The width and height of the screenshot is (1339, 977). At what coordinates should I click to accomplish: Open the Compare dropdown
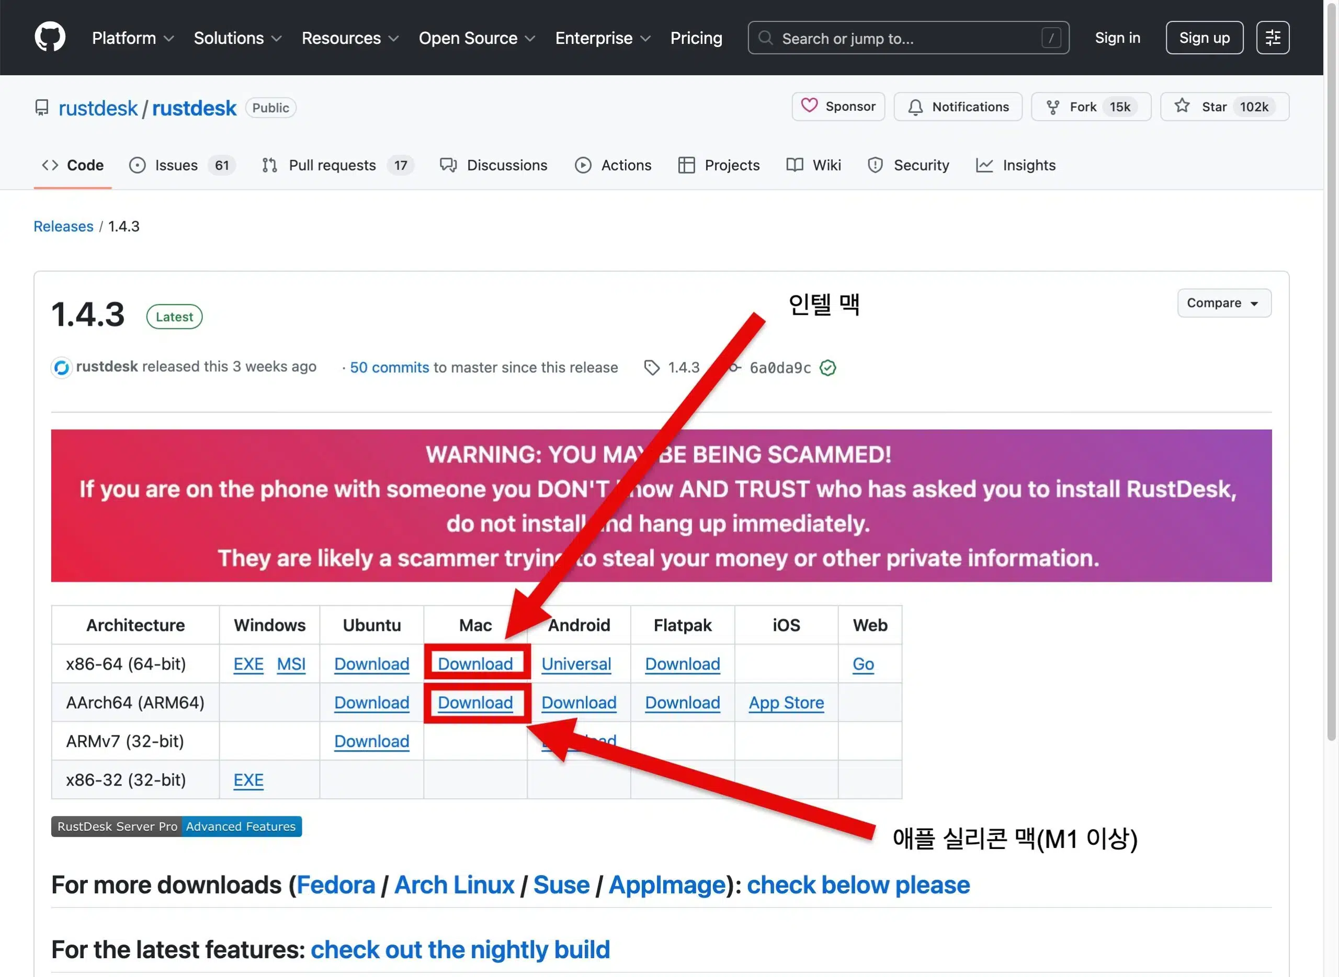point(1223,303)
